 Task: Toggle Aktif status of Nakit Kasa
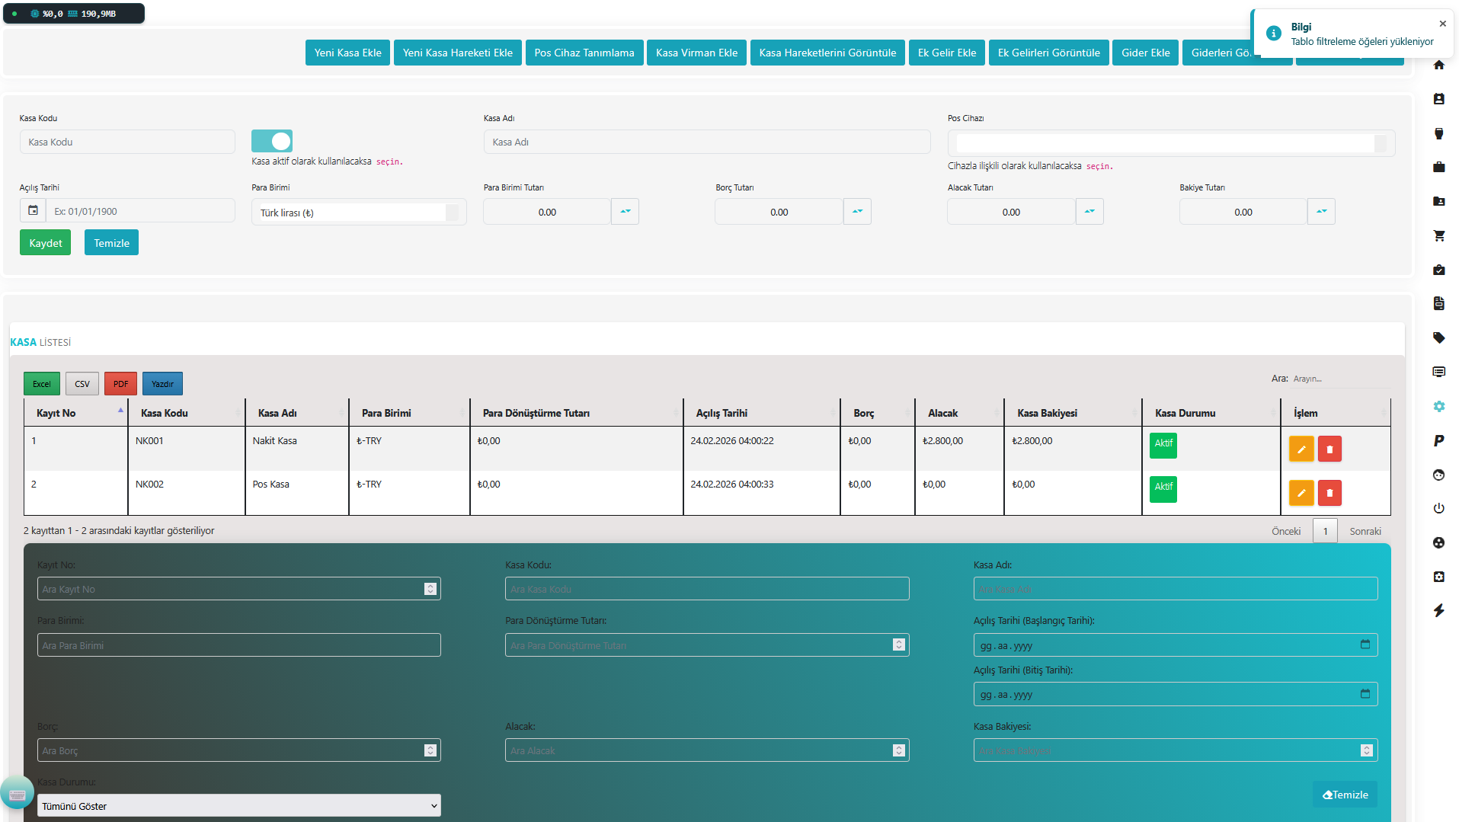[1163, 445]
